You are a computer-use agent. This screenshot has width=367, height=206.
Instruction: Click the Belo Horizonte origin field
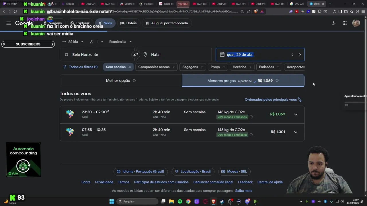click(97, 55)
